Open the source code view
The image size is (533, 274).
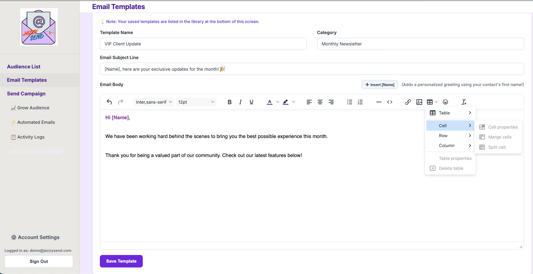390,102
